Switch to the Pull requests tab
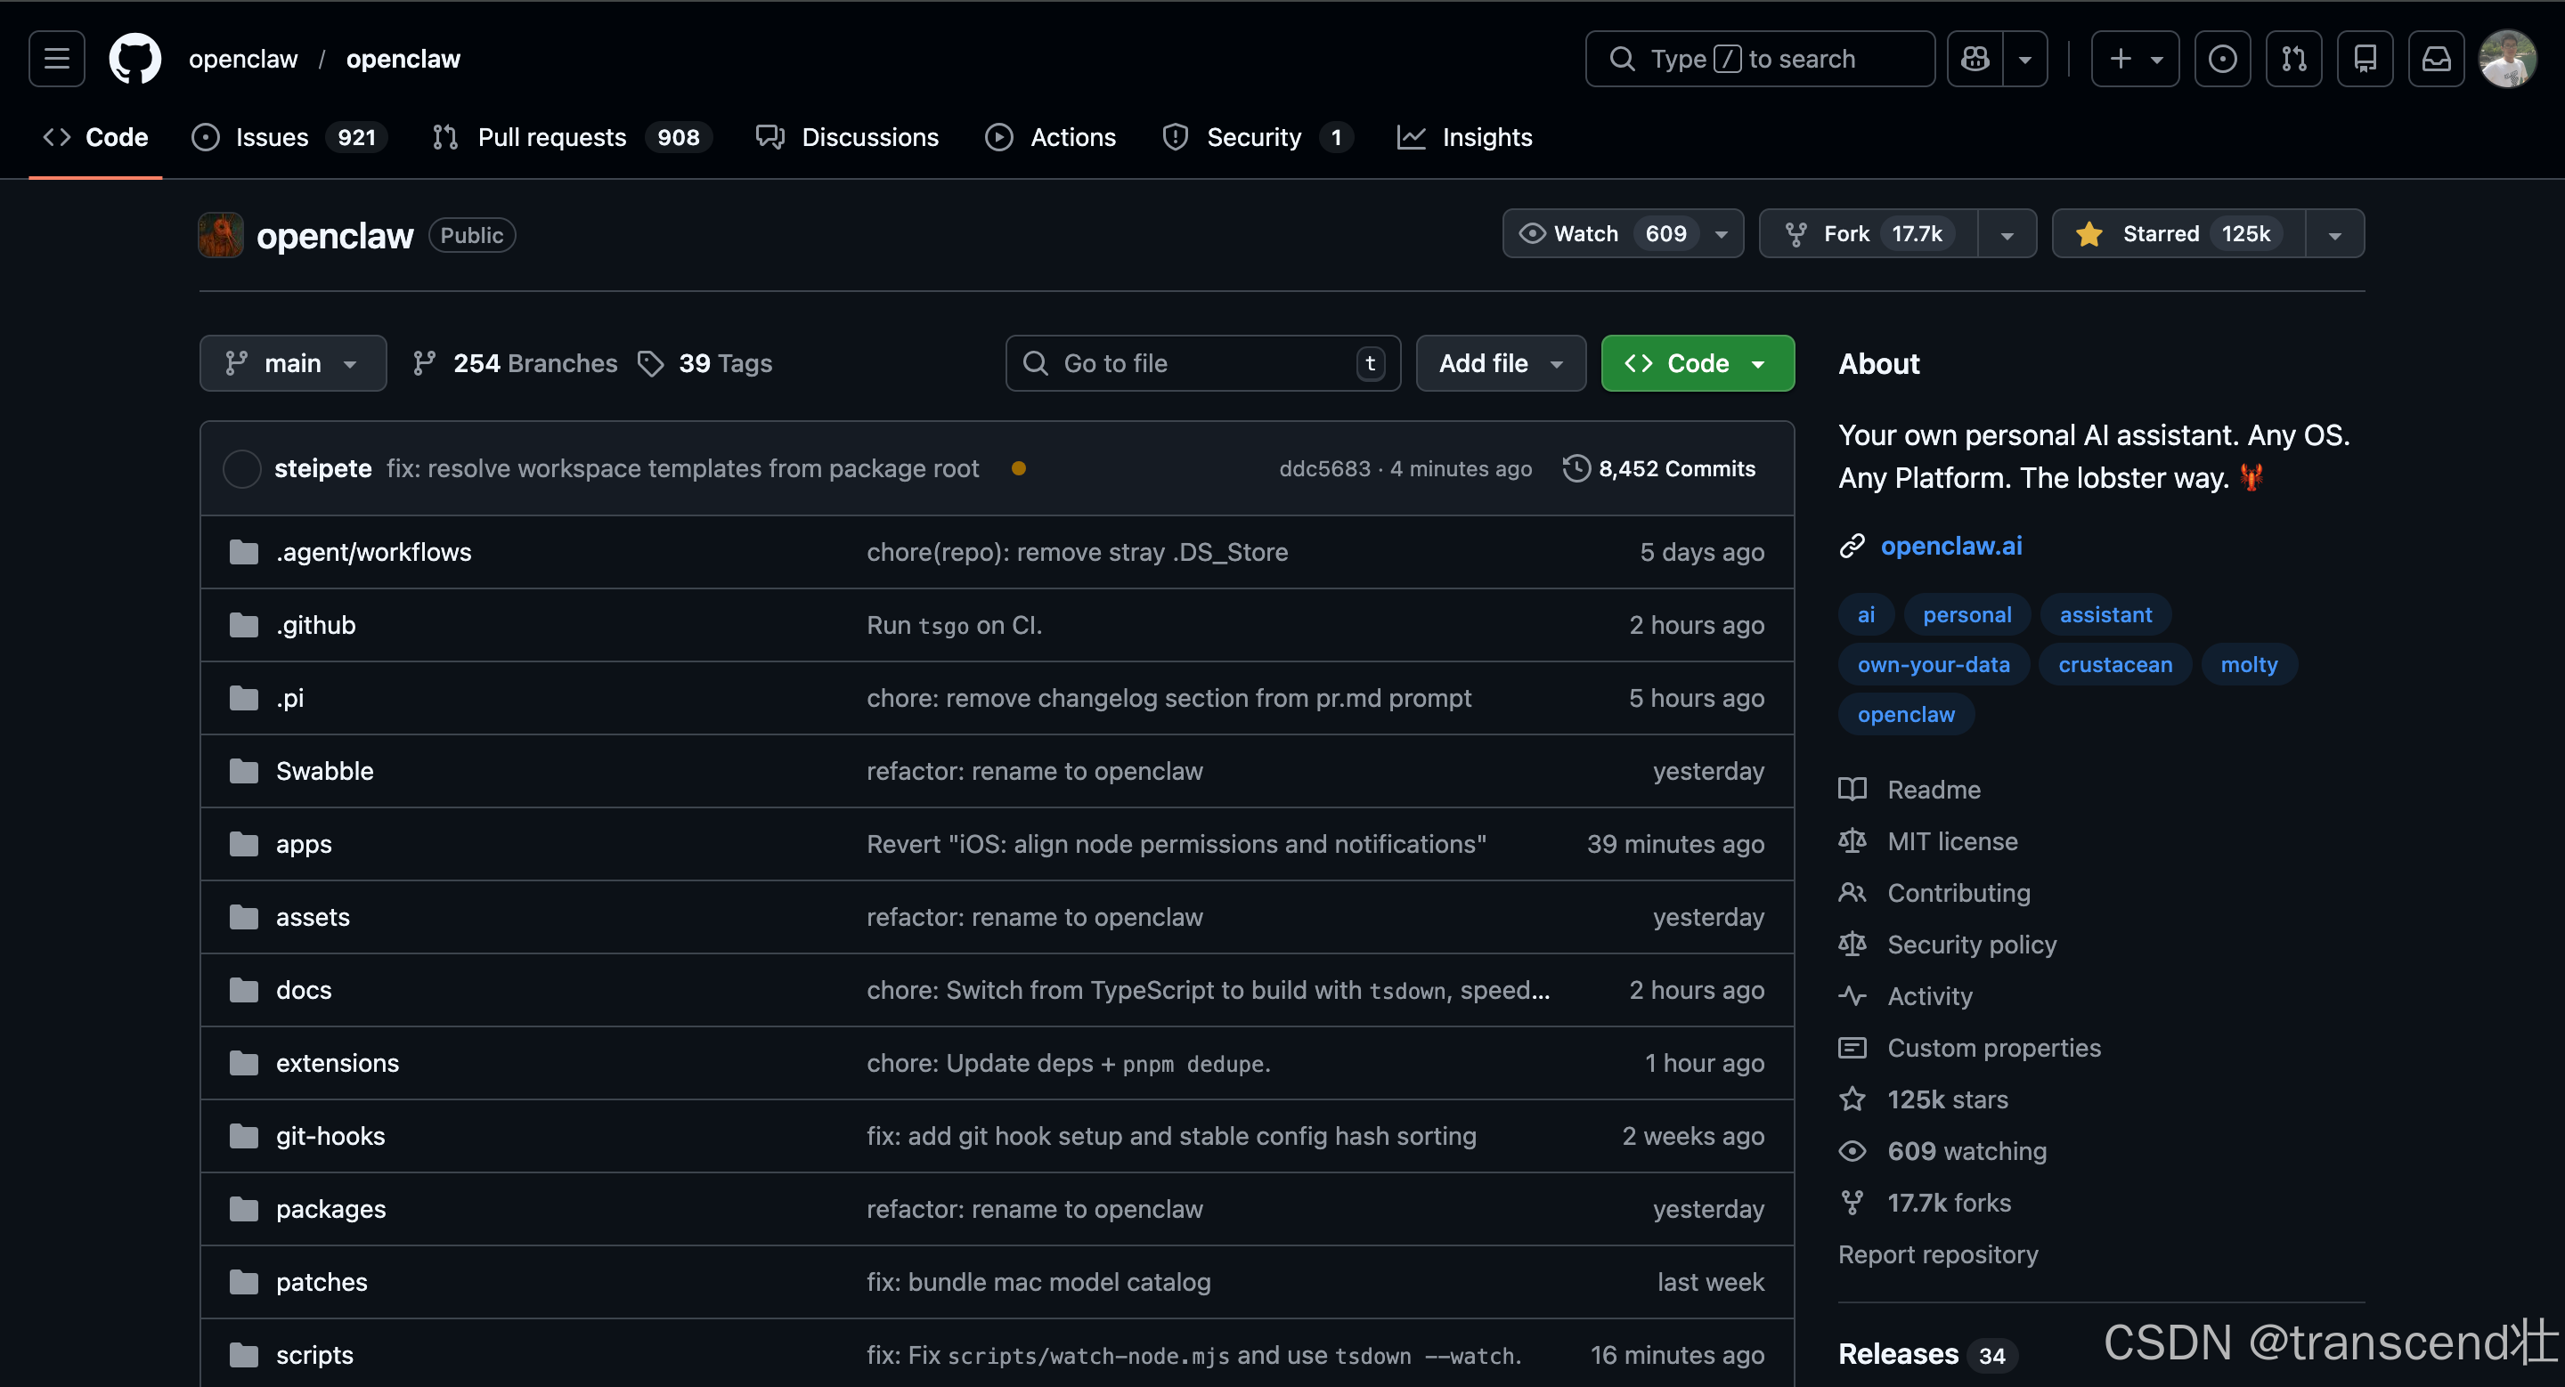This screenshot has width=2565, height=1387. [551, 137]
